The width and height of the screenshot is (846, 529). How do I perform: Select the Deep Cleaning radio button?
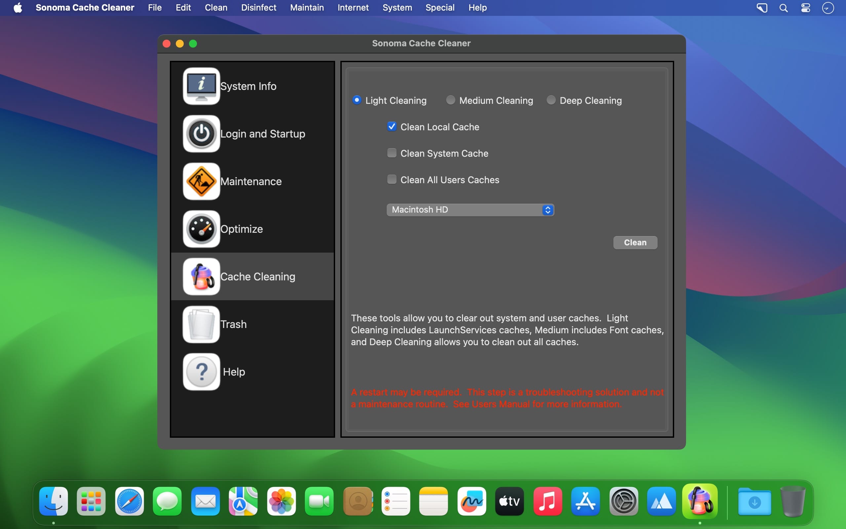pyautogui.click(x=551, y=100)
